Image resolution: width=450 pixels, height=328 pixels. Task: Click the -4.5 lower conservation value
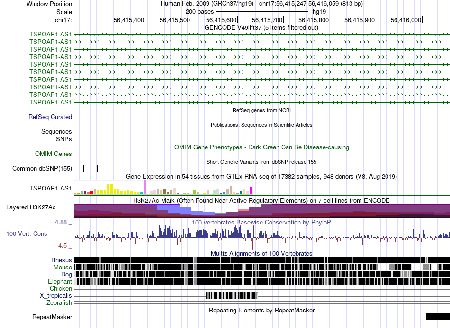[62, 246]
